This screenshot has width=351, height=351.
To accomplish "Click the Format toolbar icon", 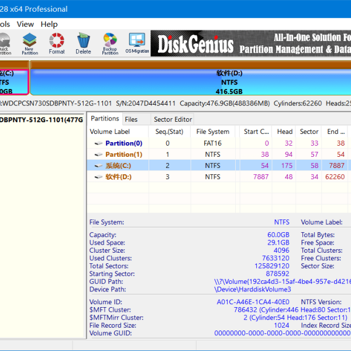I will (x=57, y=44).
